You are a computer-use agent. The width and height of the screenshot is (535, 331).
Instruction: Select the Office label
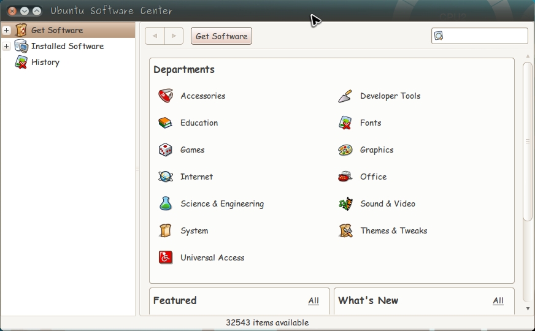pos(373,177)
